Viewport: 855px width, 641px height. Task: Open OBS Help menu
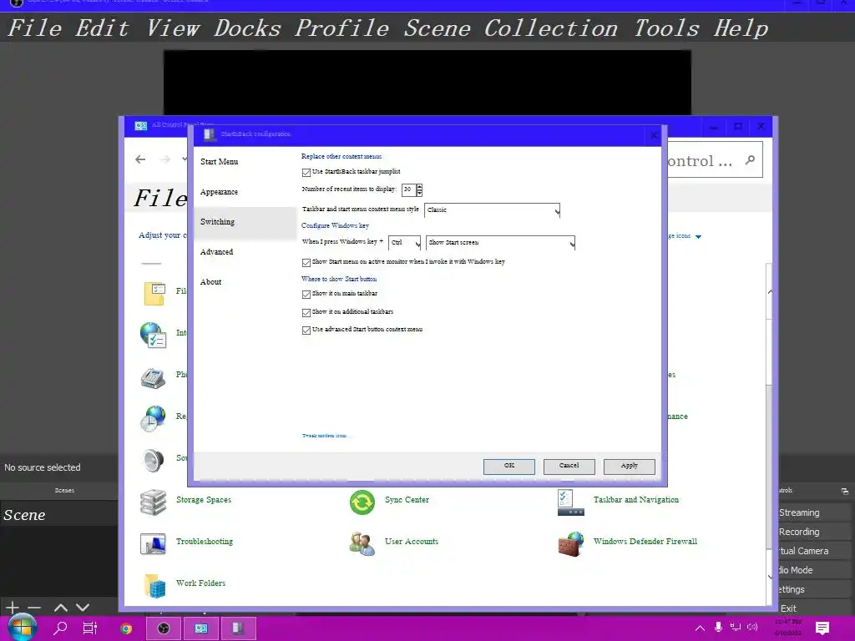point(741,28)
